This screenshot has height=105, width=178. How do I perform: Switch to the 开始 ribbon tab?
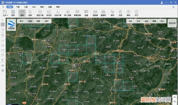[x=10, y=7]
